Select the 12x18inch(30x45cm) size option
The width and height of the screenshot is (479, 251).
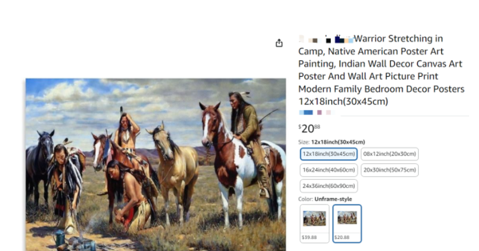point(329,154)
